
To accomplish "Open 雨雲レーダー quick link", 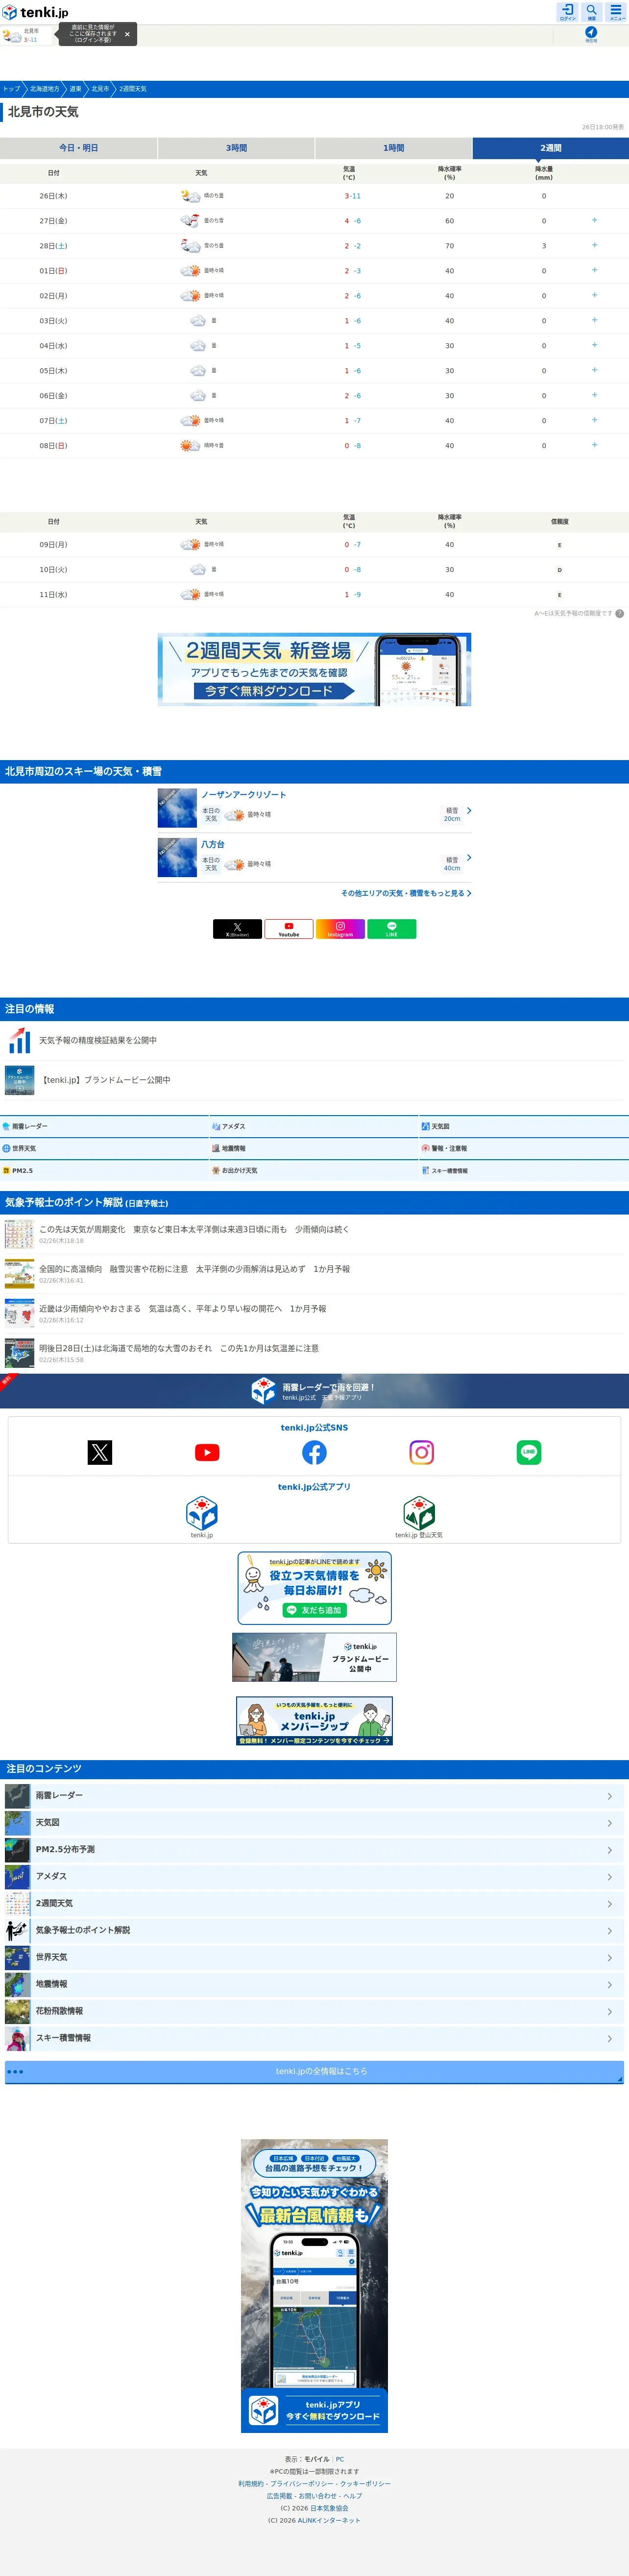I will (x=104, y=1126).
